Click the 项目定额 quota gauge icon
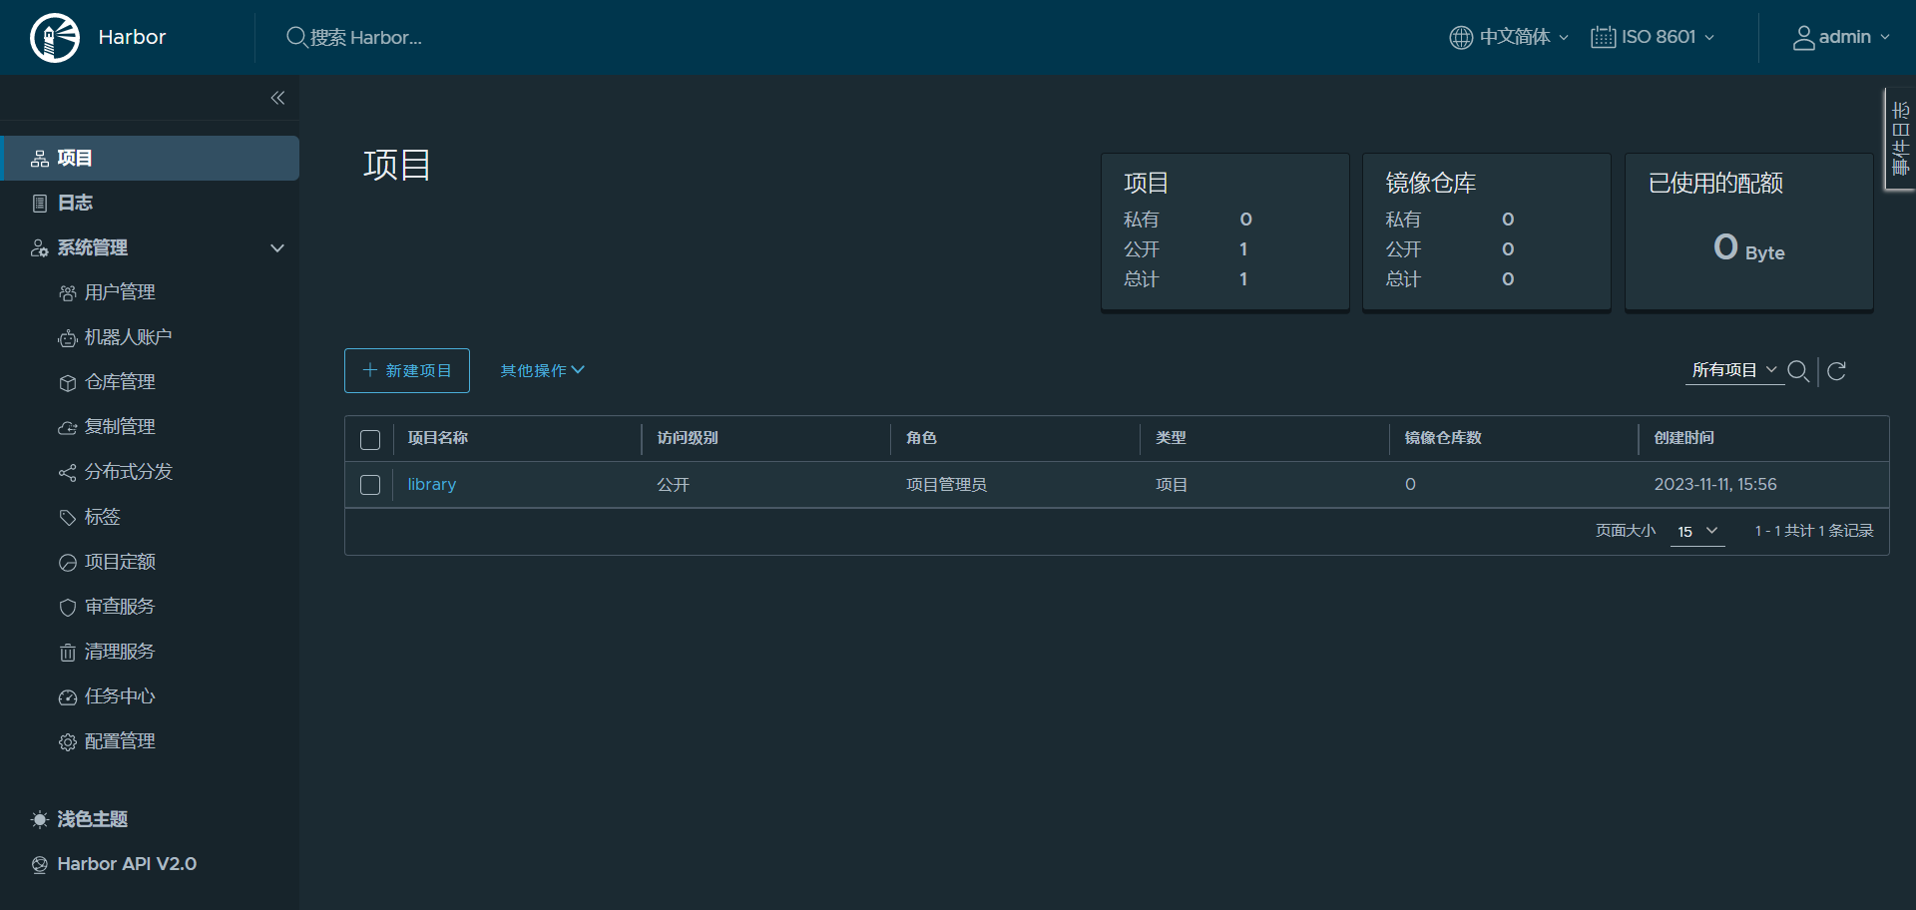 click(67, 563)
